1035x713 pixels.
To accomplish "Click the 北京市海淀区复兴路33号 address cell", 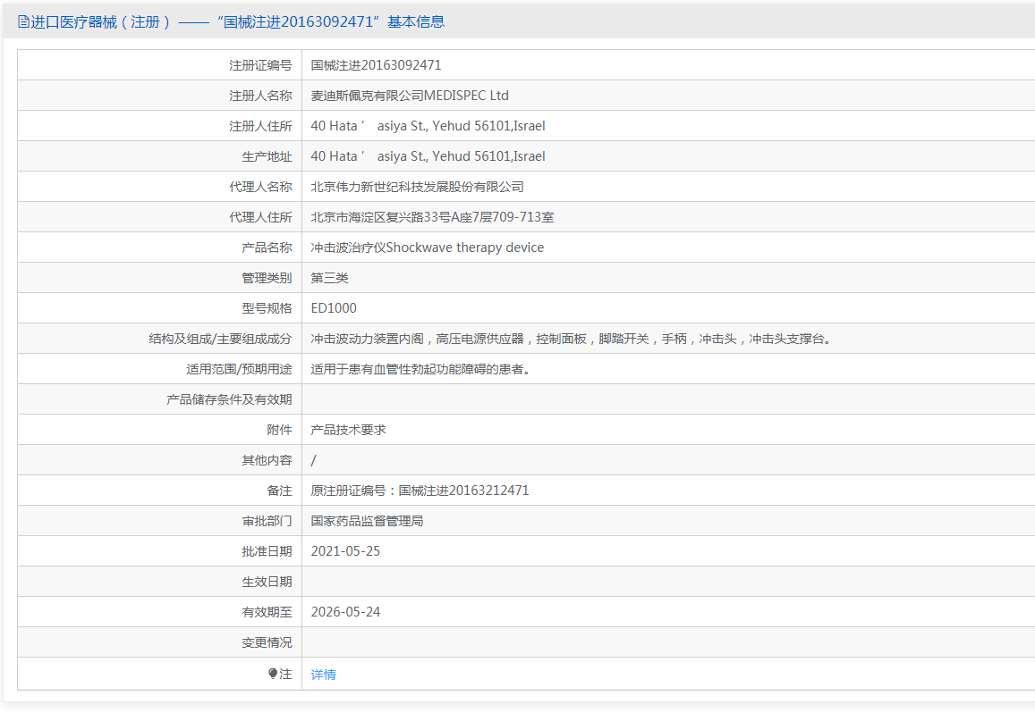I will (432, 217).
